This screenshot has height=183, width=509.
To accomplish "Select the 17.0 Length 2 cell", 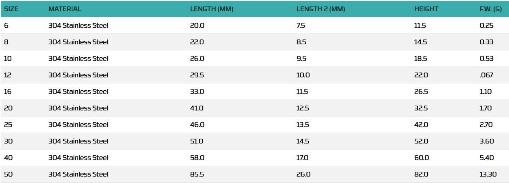I will (x=302, y=158).
